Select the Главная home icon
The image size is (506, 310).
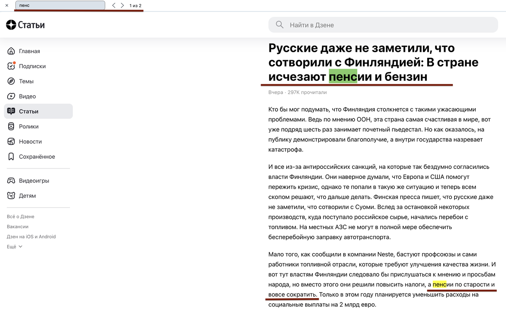[x=10, y=51]
